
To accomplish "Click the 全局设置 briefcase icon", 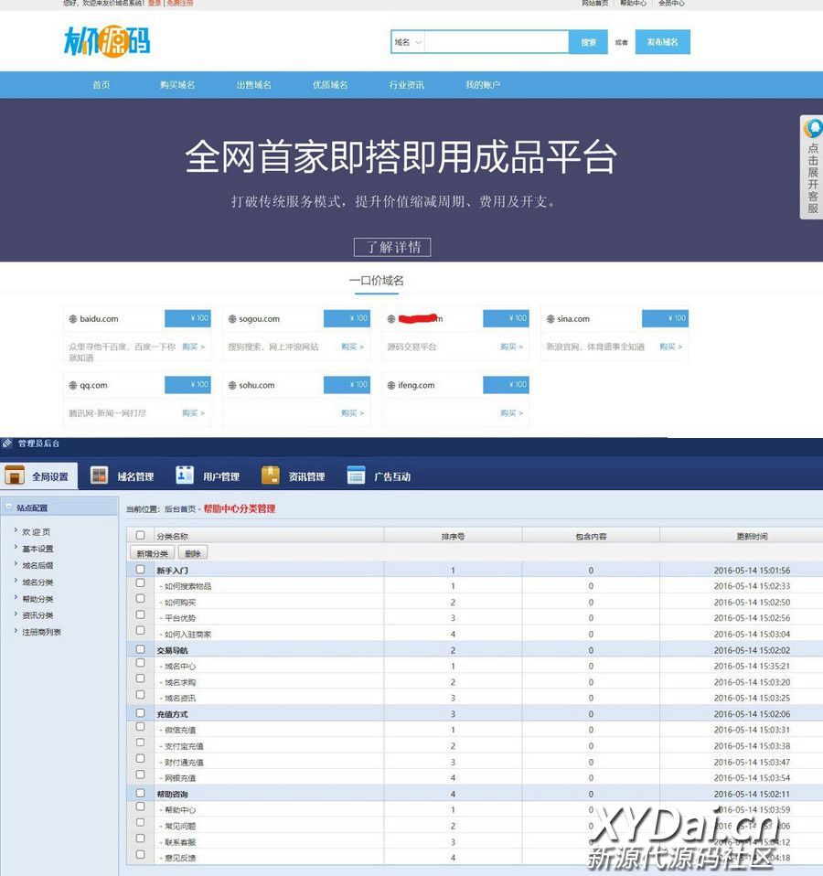I will (x=15, y=475).
